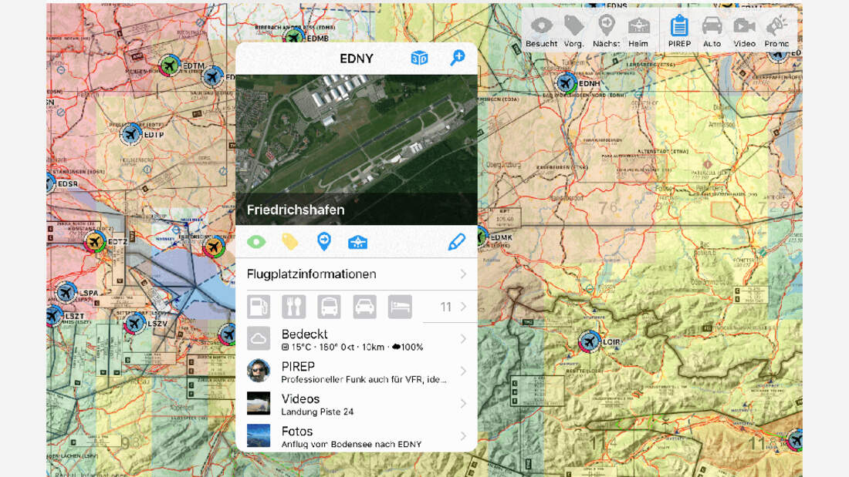The height and width of the screenshot is (477, 849).
Task: Click the hotel bed amenity icon
Action: (401, 306)
